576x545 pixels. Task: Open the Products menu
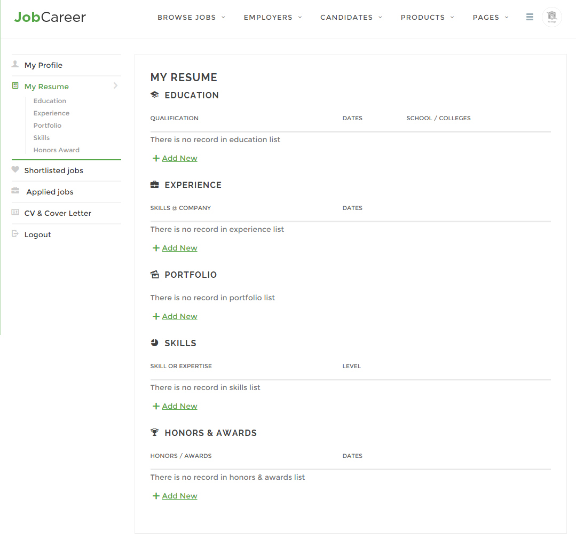427,18
